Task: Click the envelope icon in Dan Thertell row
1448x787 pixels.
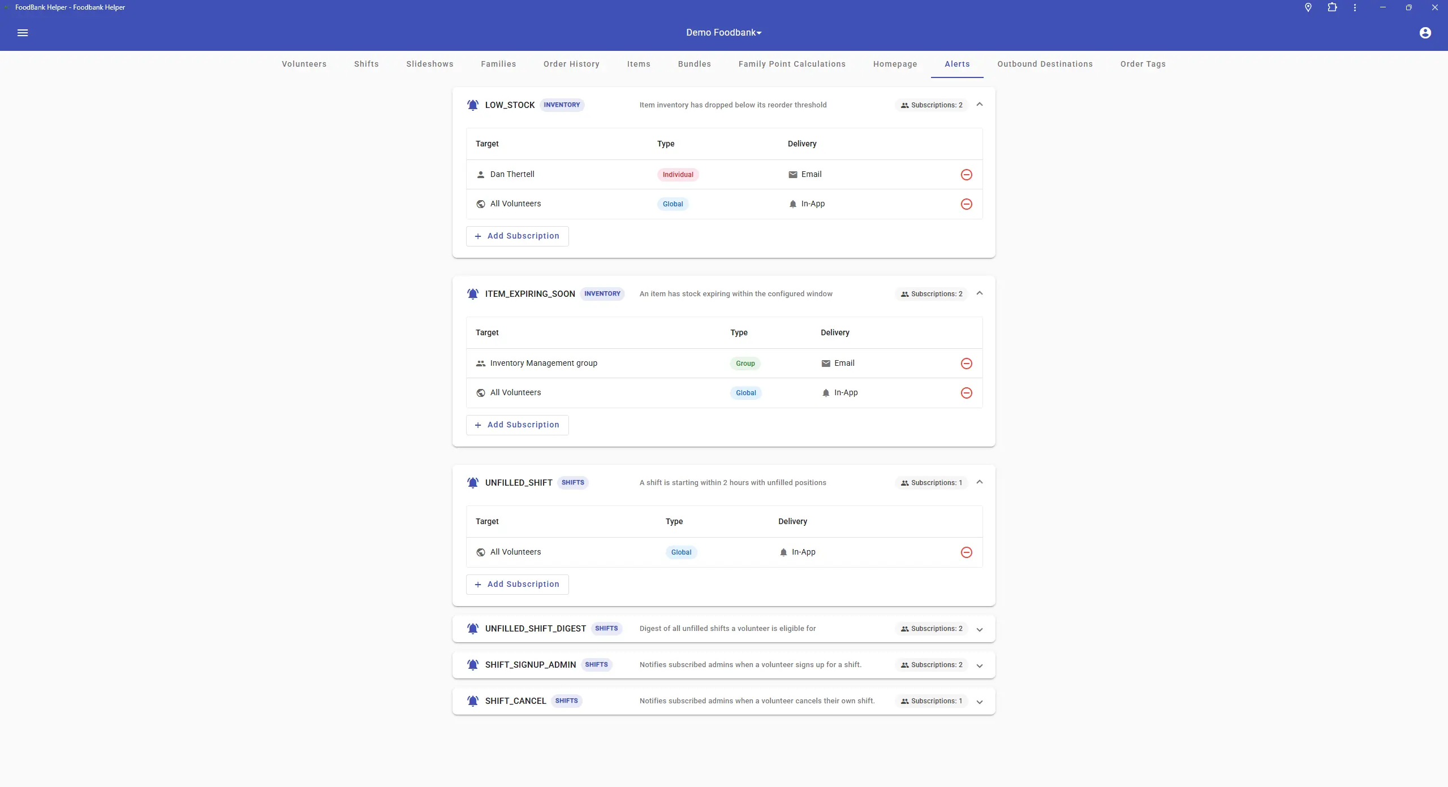Action: coord(792,175)
